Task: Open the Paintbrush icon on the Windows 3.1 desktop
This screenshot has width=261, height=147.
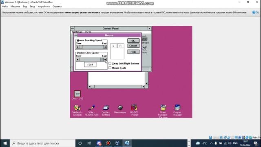Action: coord(77,108)
